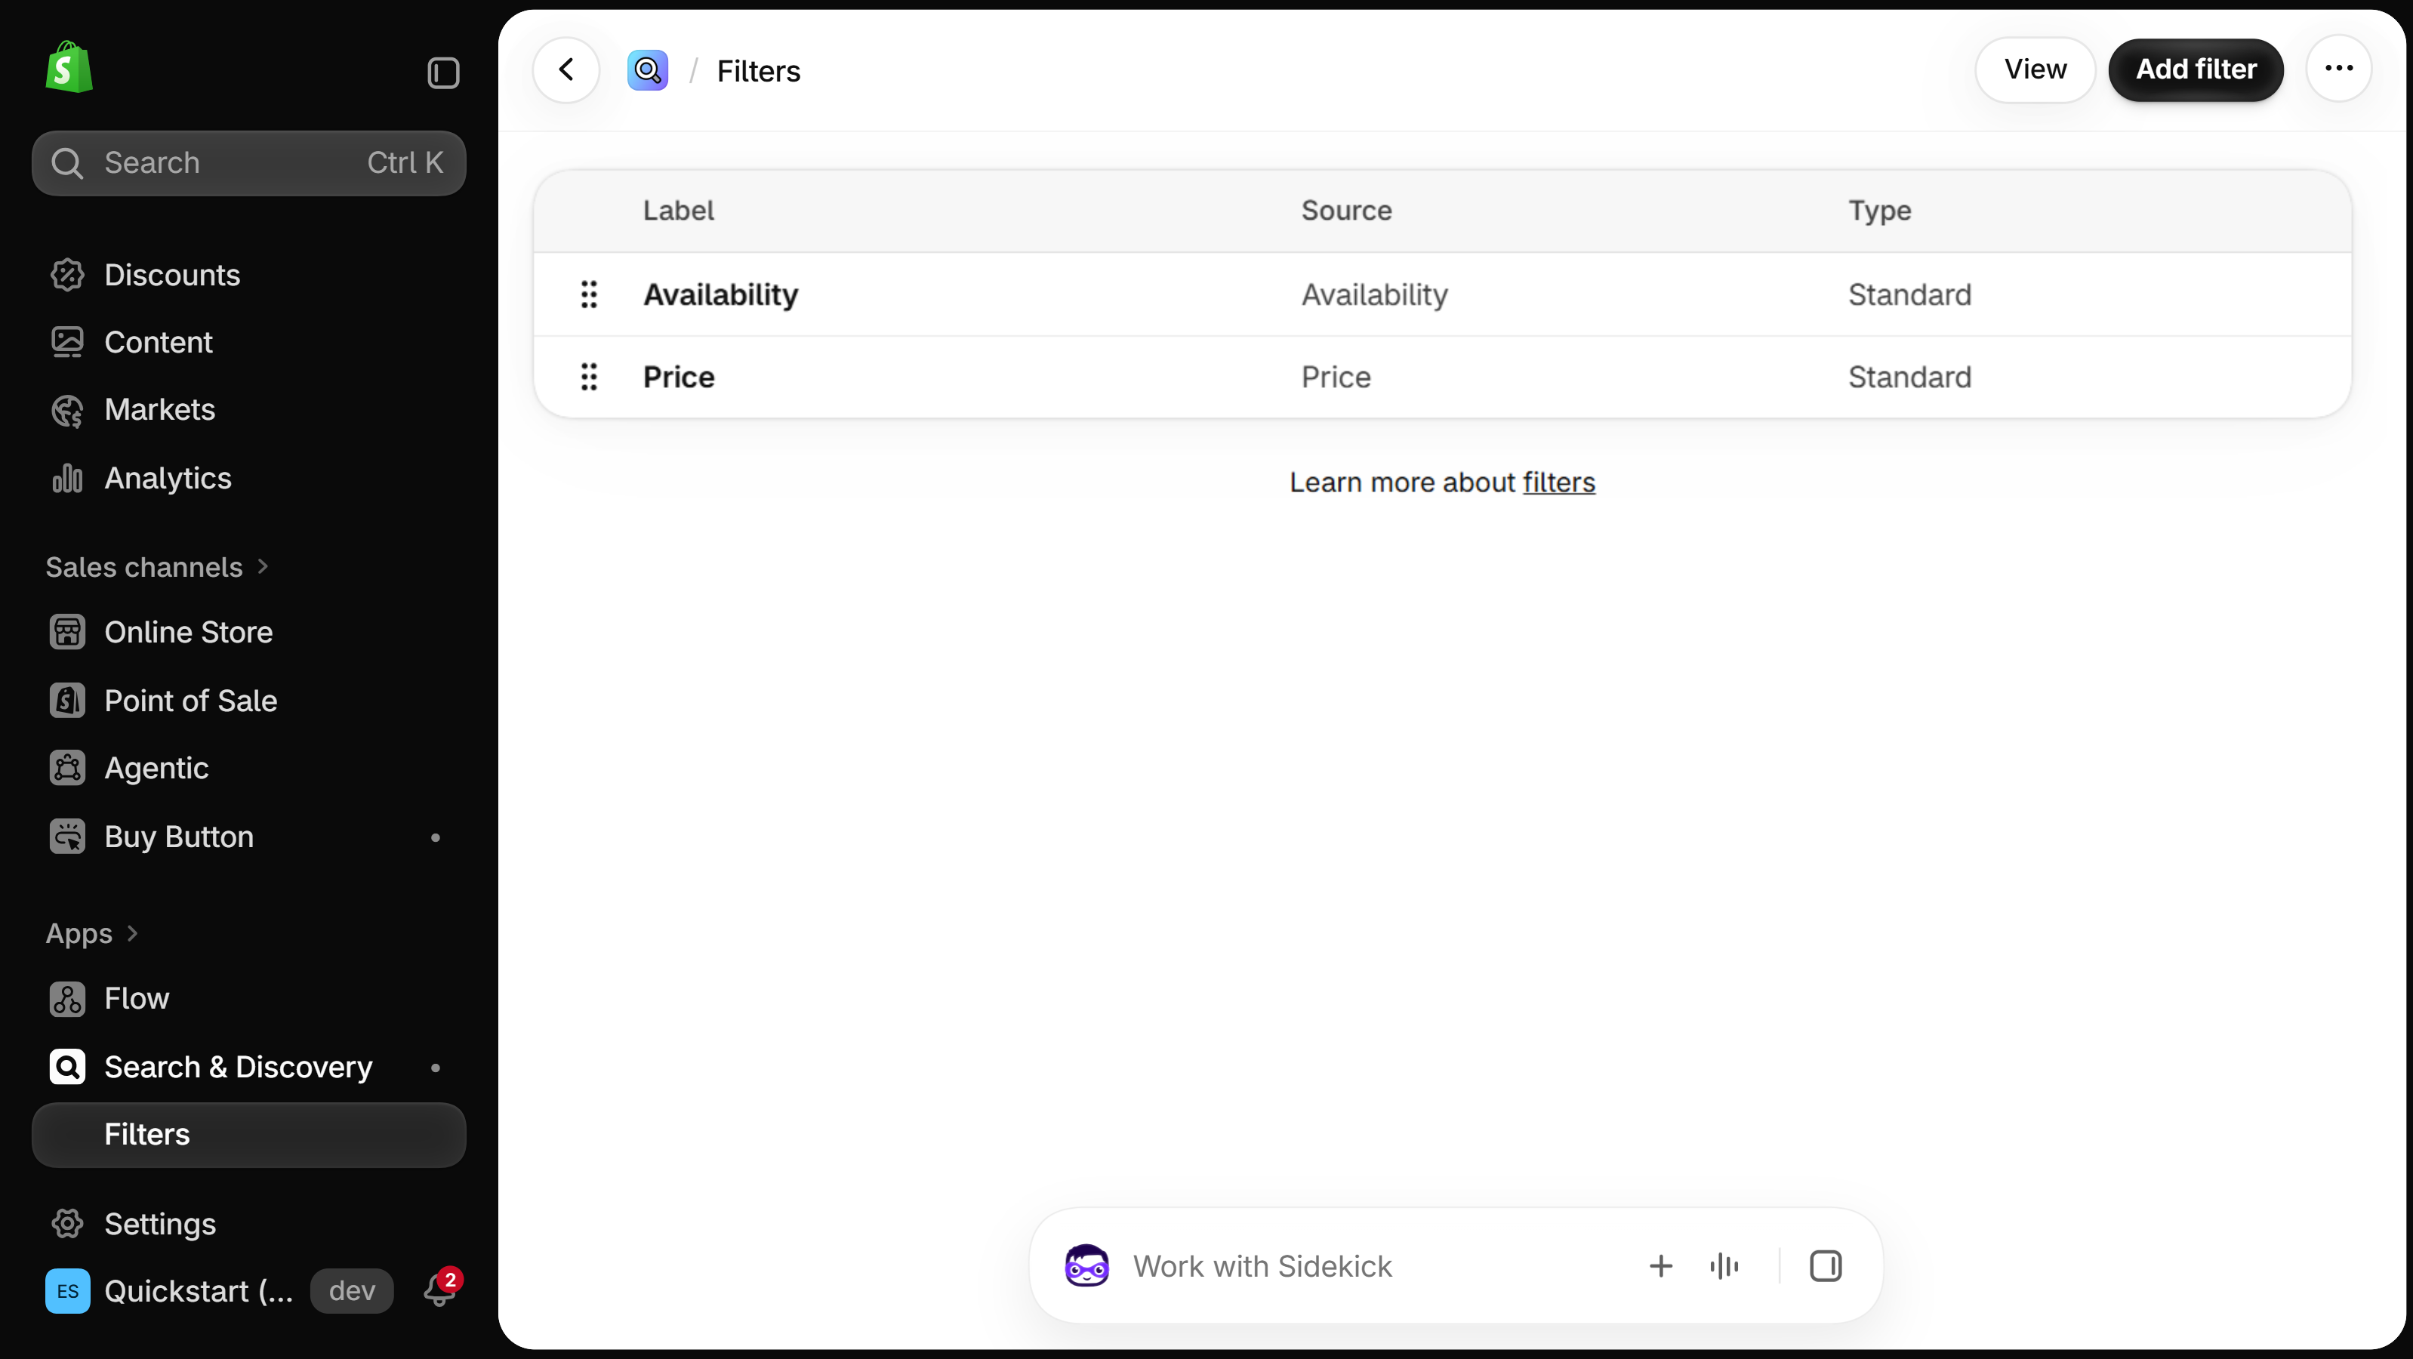Open Search & Discovery app

click(x=249, y=1067)
